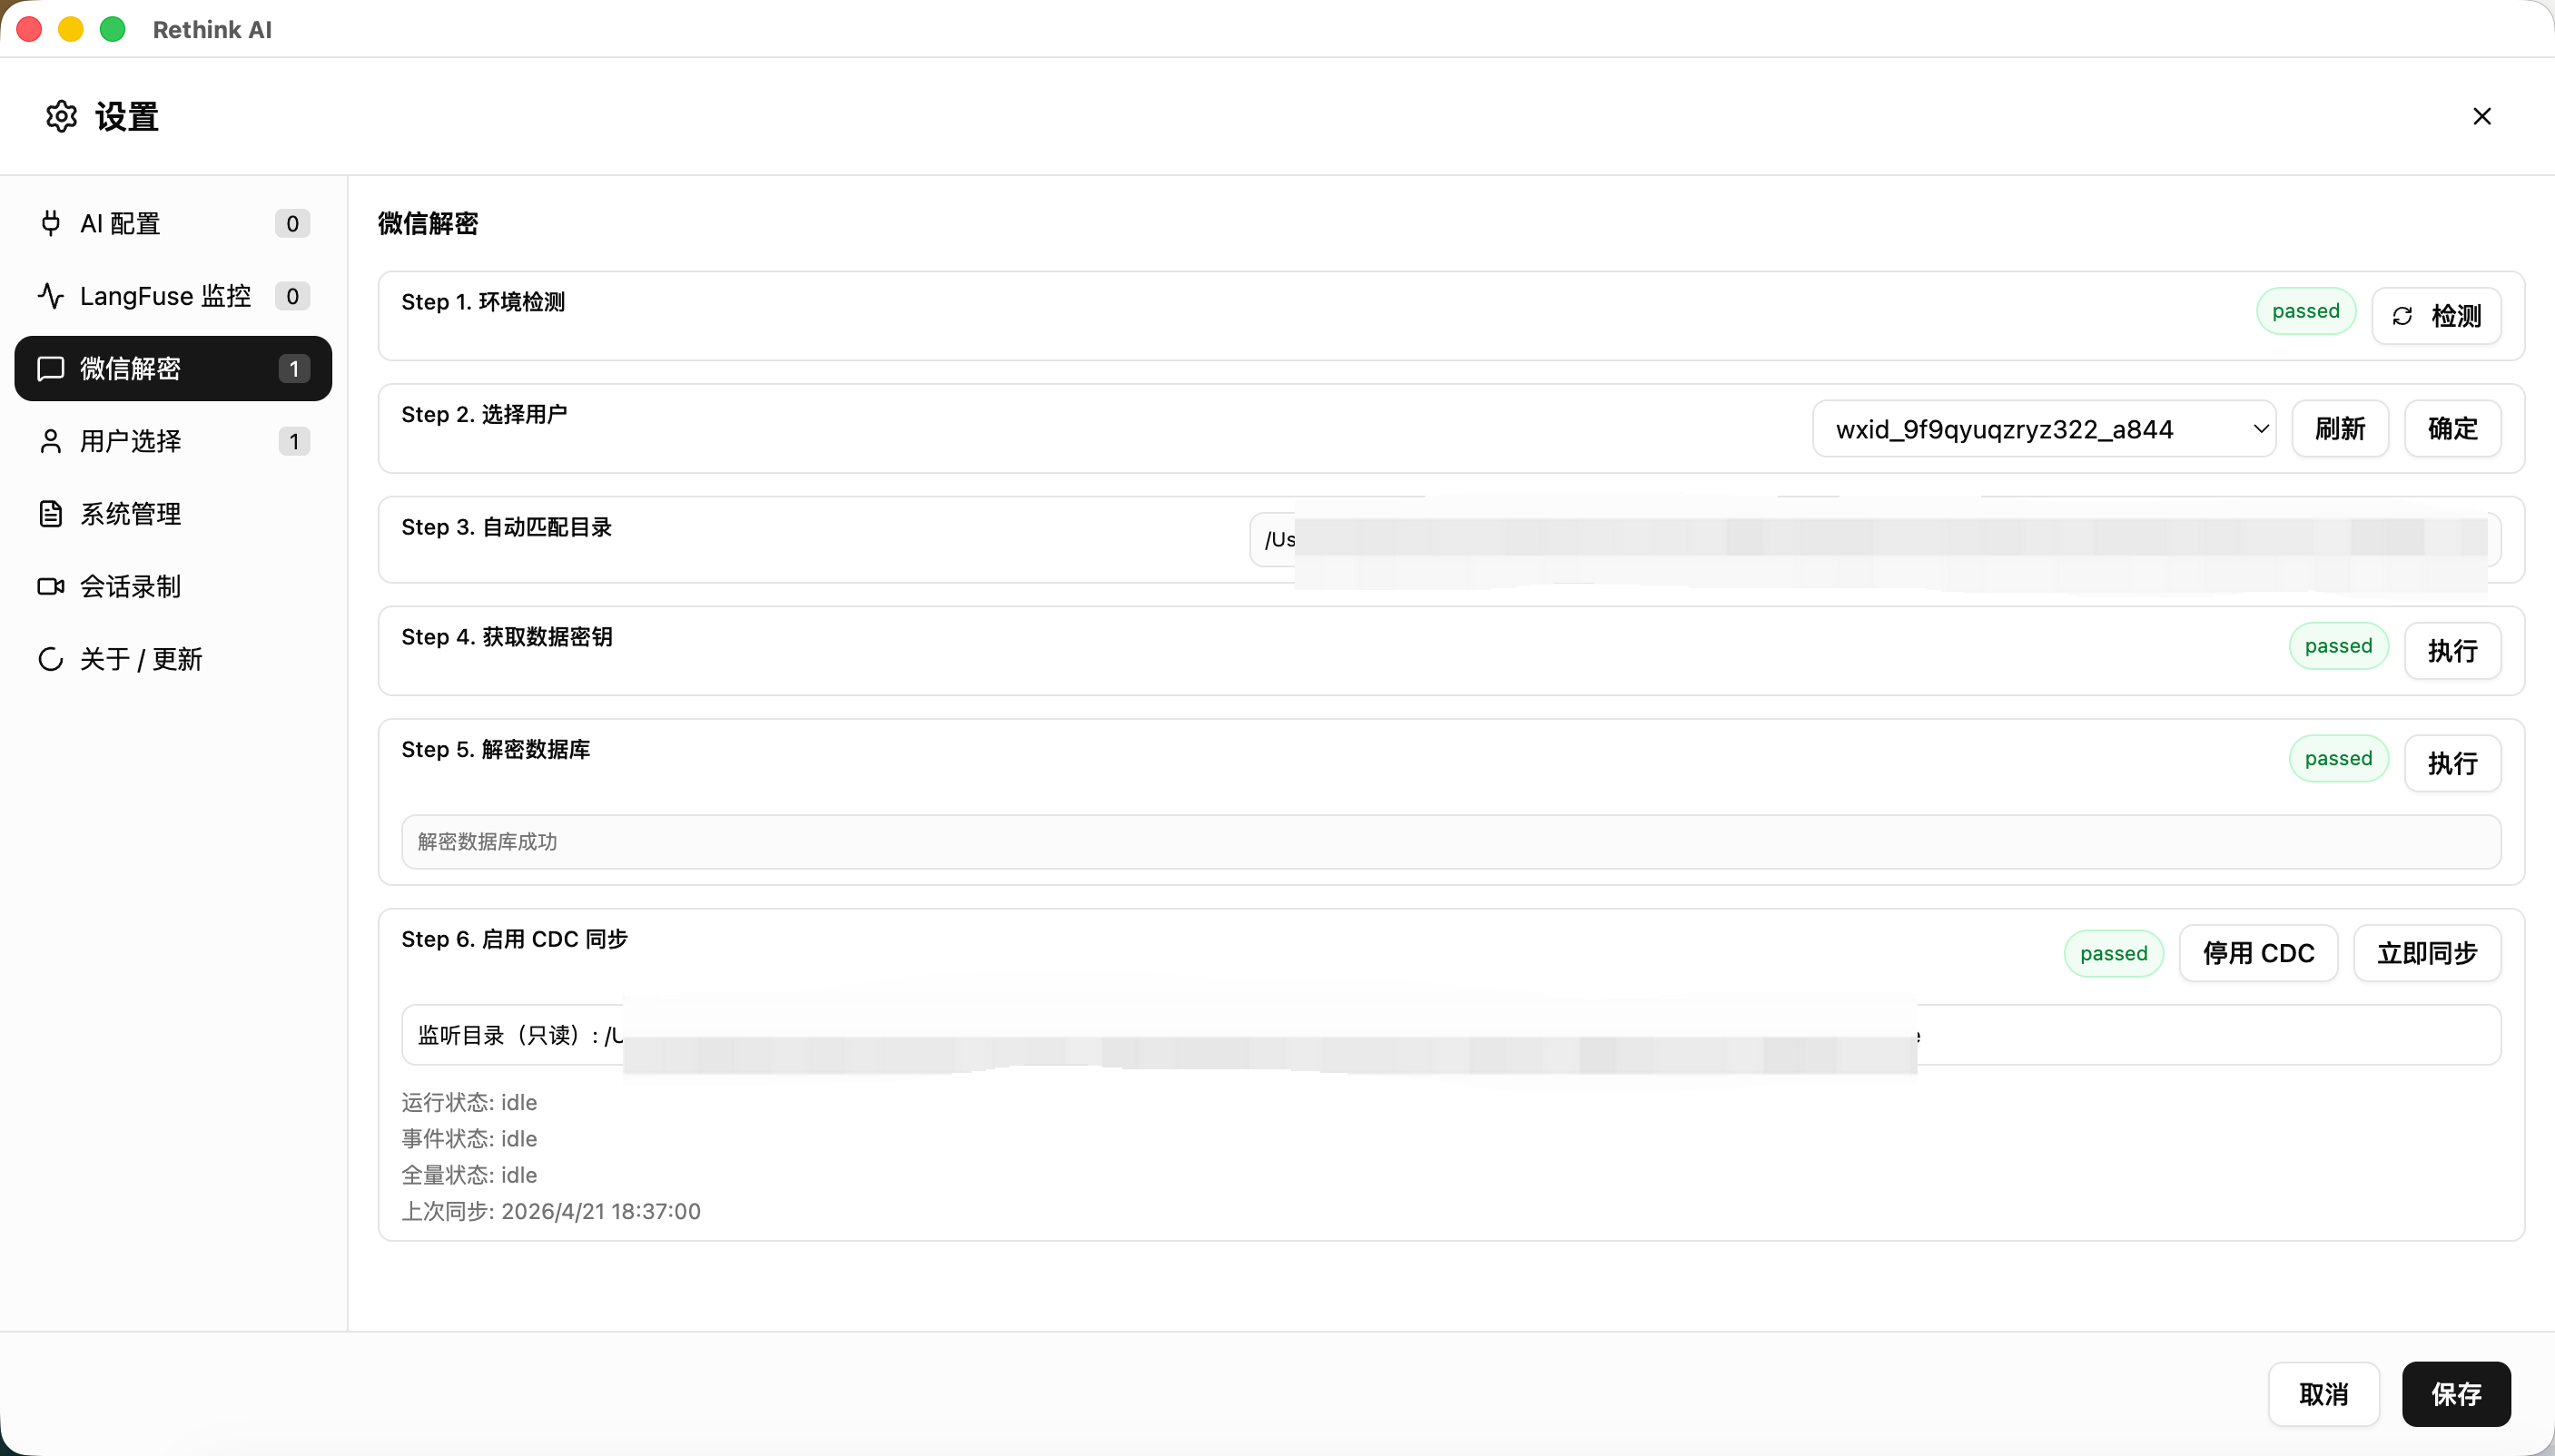Click the 刷新 button in Step 2

2339,429
